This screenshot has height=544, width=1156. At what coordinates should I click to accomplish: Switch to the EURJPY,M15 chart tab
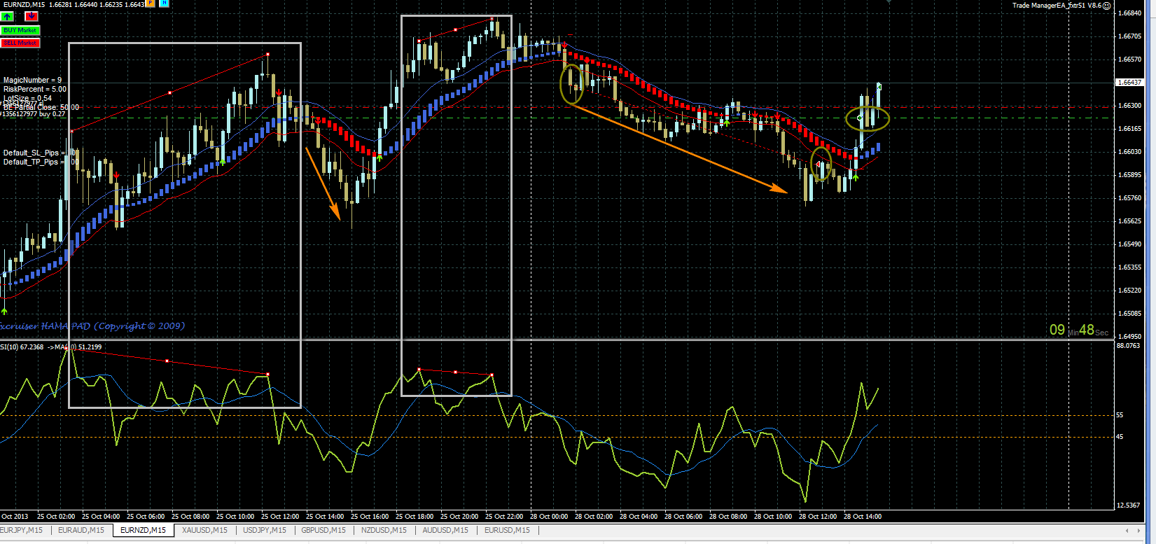tap(22, 530)
